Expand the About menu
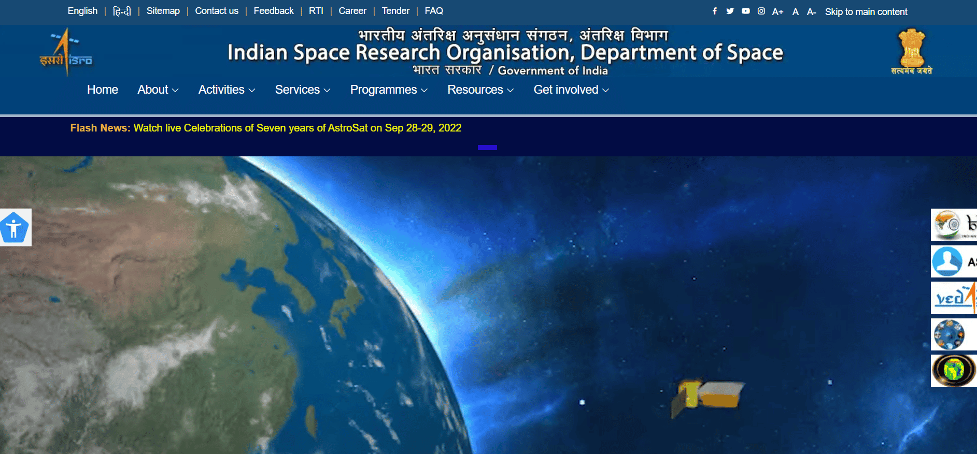The width and height of the screenshot is (977, 454). [x=158, y=90]
